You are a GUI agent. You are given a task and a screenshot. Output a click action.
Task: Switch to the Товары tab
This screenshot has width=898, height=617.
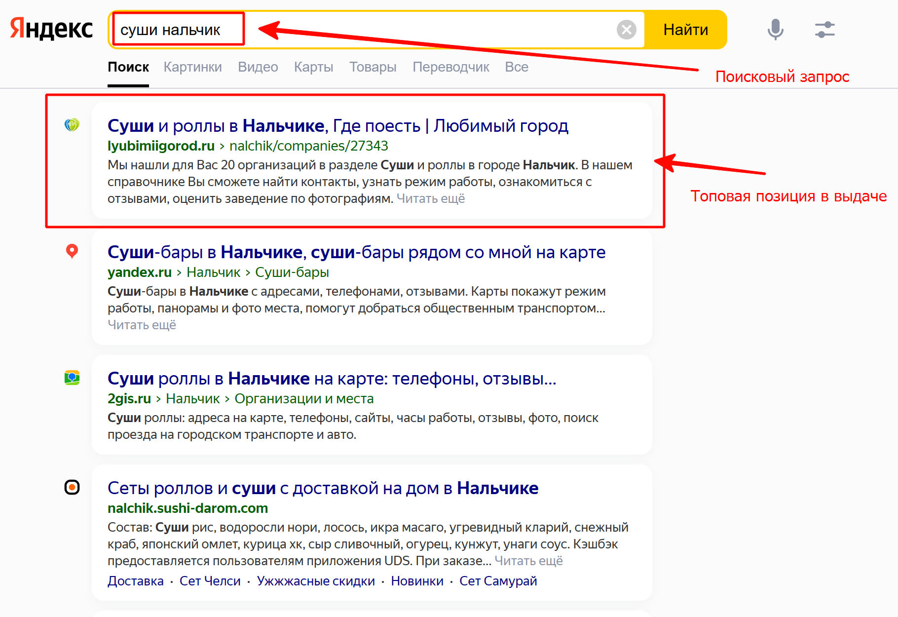(373, 67)
